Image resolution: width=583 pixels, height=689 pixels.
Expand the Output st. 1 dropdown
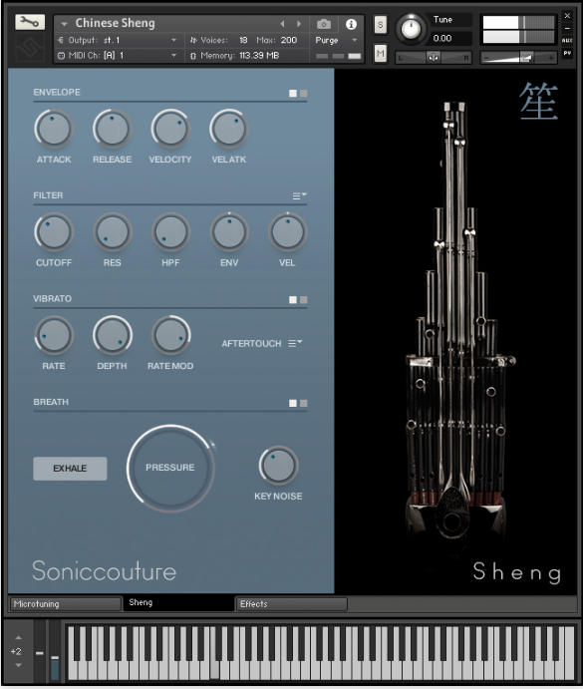click(118, 41)
